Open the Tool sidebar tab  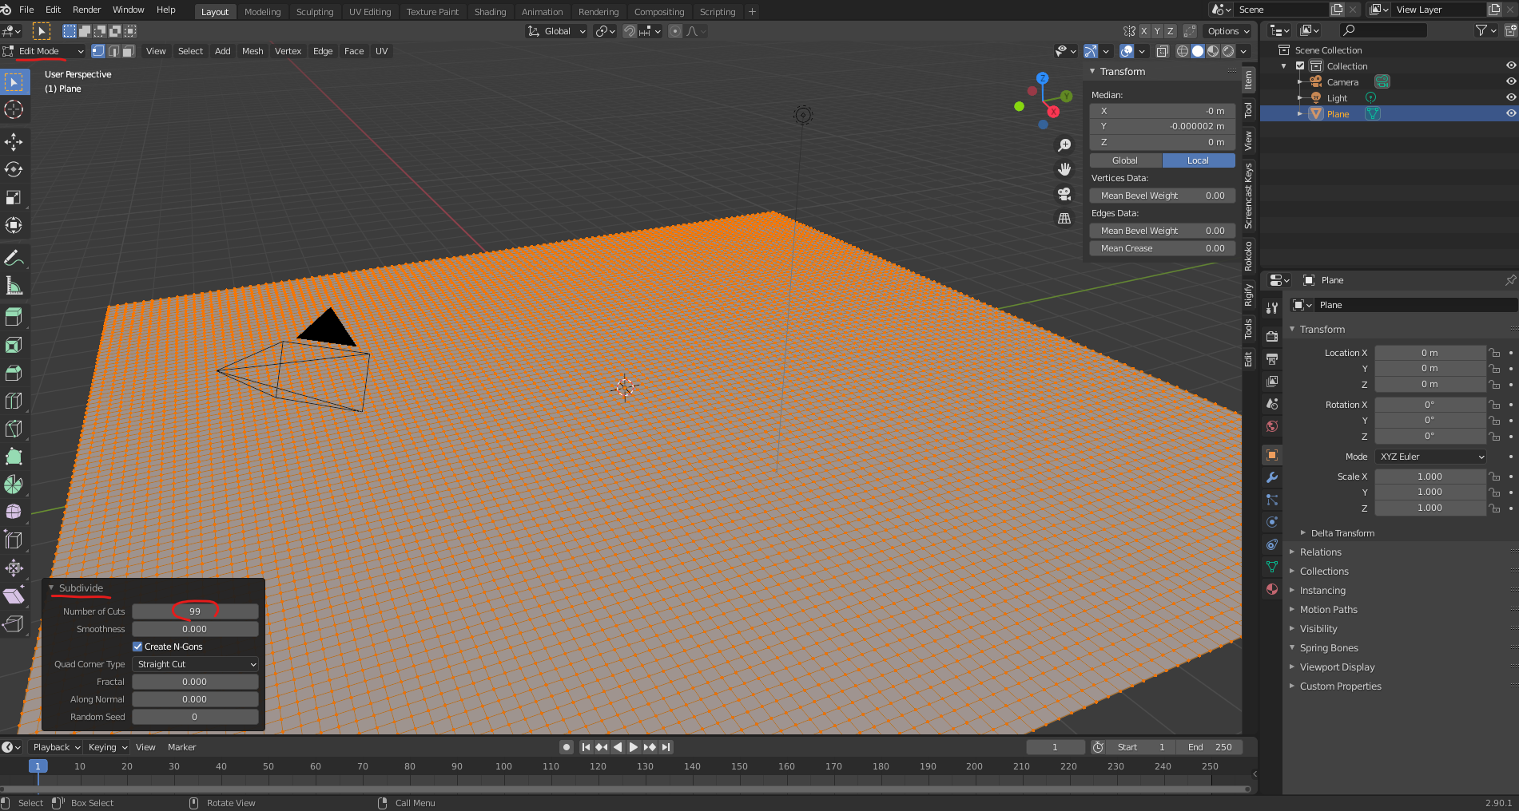(1248, 110)
